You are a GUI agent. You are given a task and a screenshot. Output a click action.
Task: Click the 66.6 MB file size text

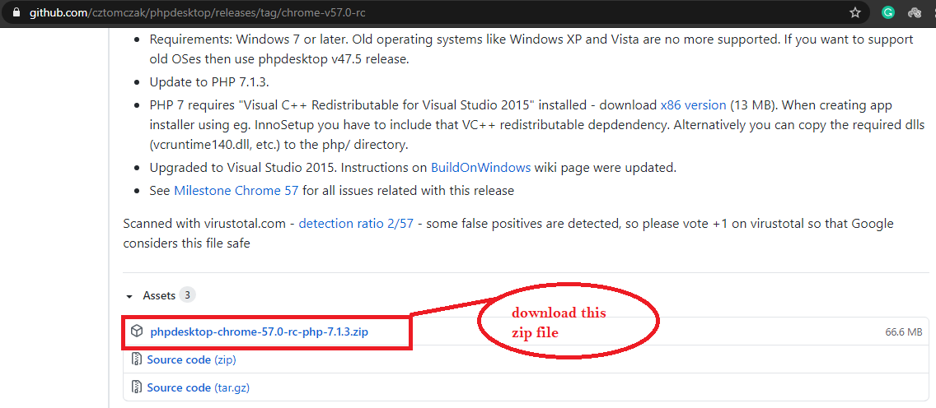tap(904, 331)
